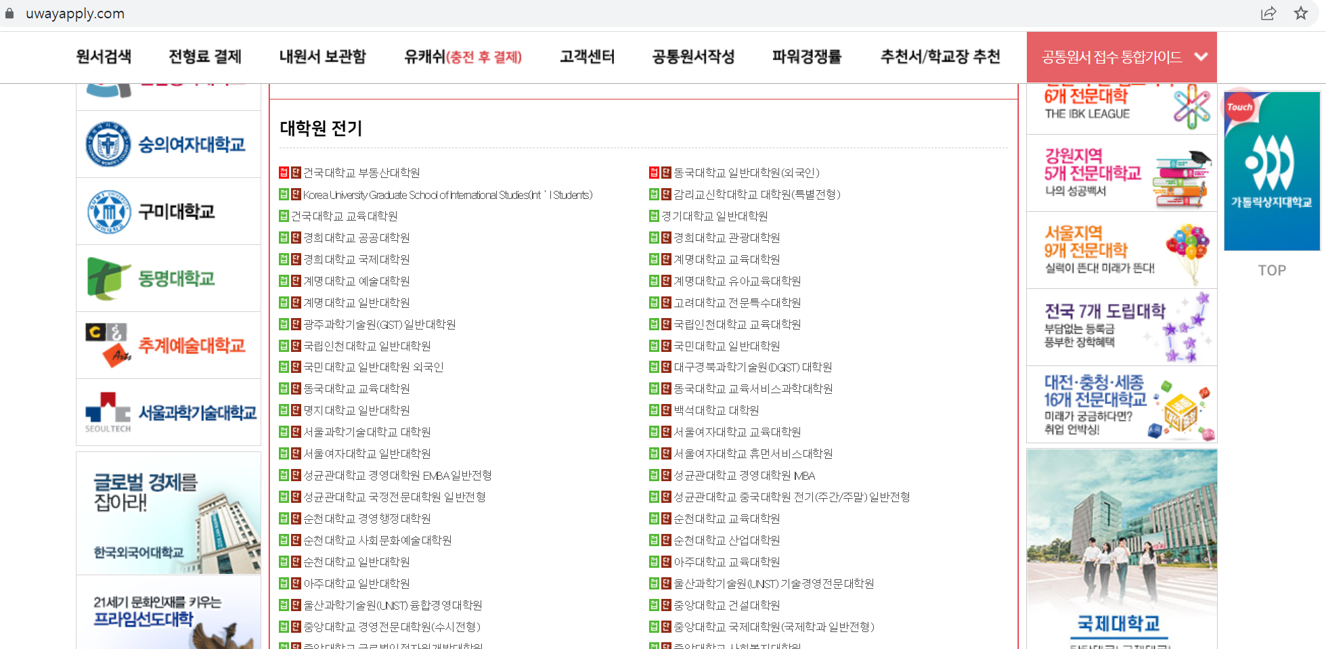Open the 유캐쉬(충전 후 결제) menu
Image resolution: width=1326 pixels, height=649 pixels.
click(x=463, y=57)
